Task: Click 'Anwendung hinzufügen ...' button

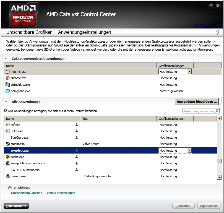Action: coord(197,102)
